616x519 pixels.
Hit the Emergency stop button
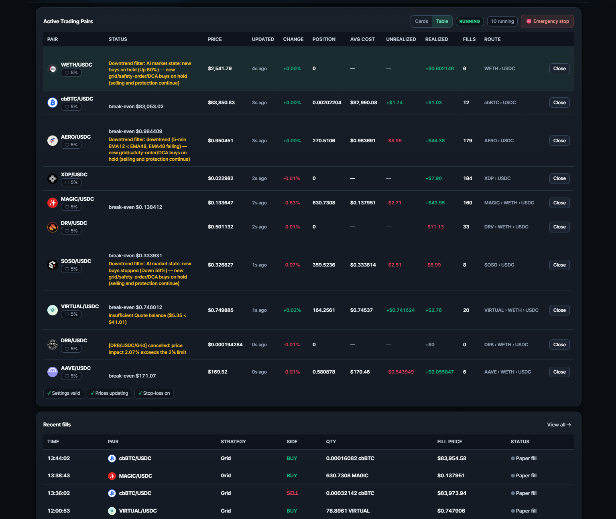(x=547, y=21)
